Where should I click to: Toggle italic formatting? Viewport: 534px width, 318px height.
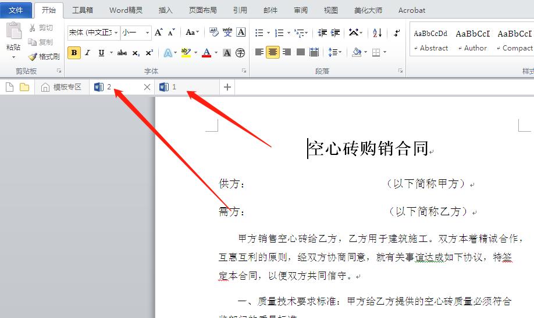click(87, 53)
